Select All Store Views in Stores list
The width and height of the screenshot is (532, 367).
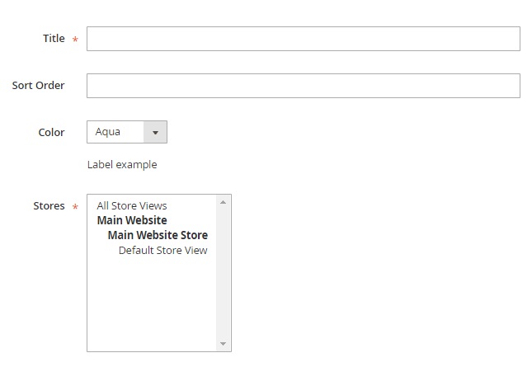(132, 205)
